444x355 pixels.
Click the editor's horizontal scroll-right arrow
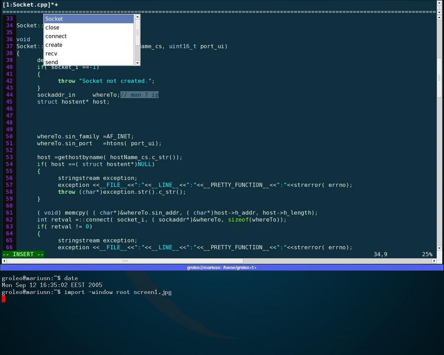[x=434, y=261]
